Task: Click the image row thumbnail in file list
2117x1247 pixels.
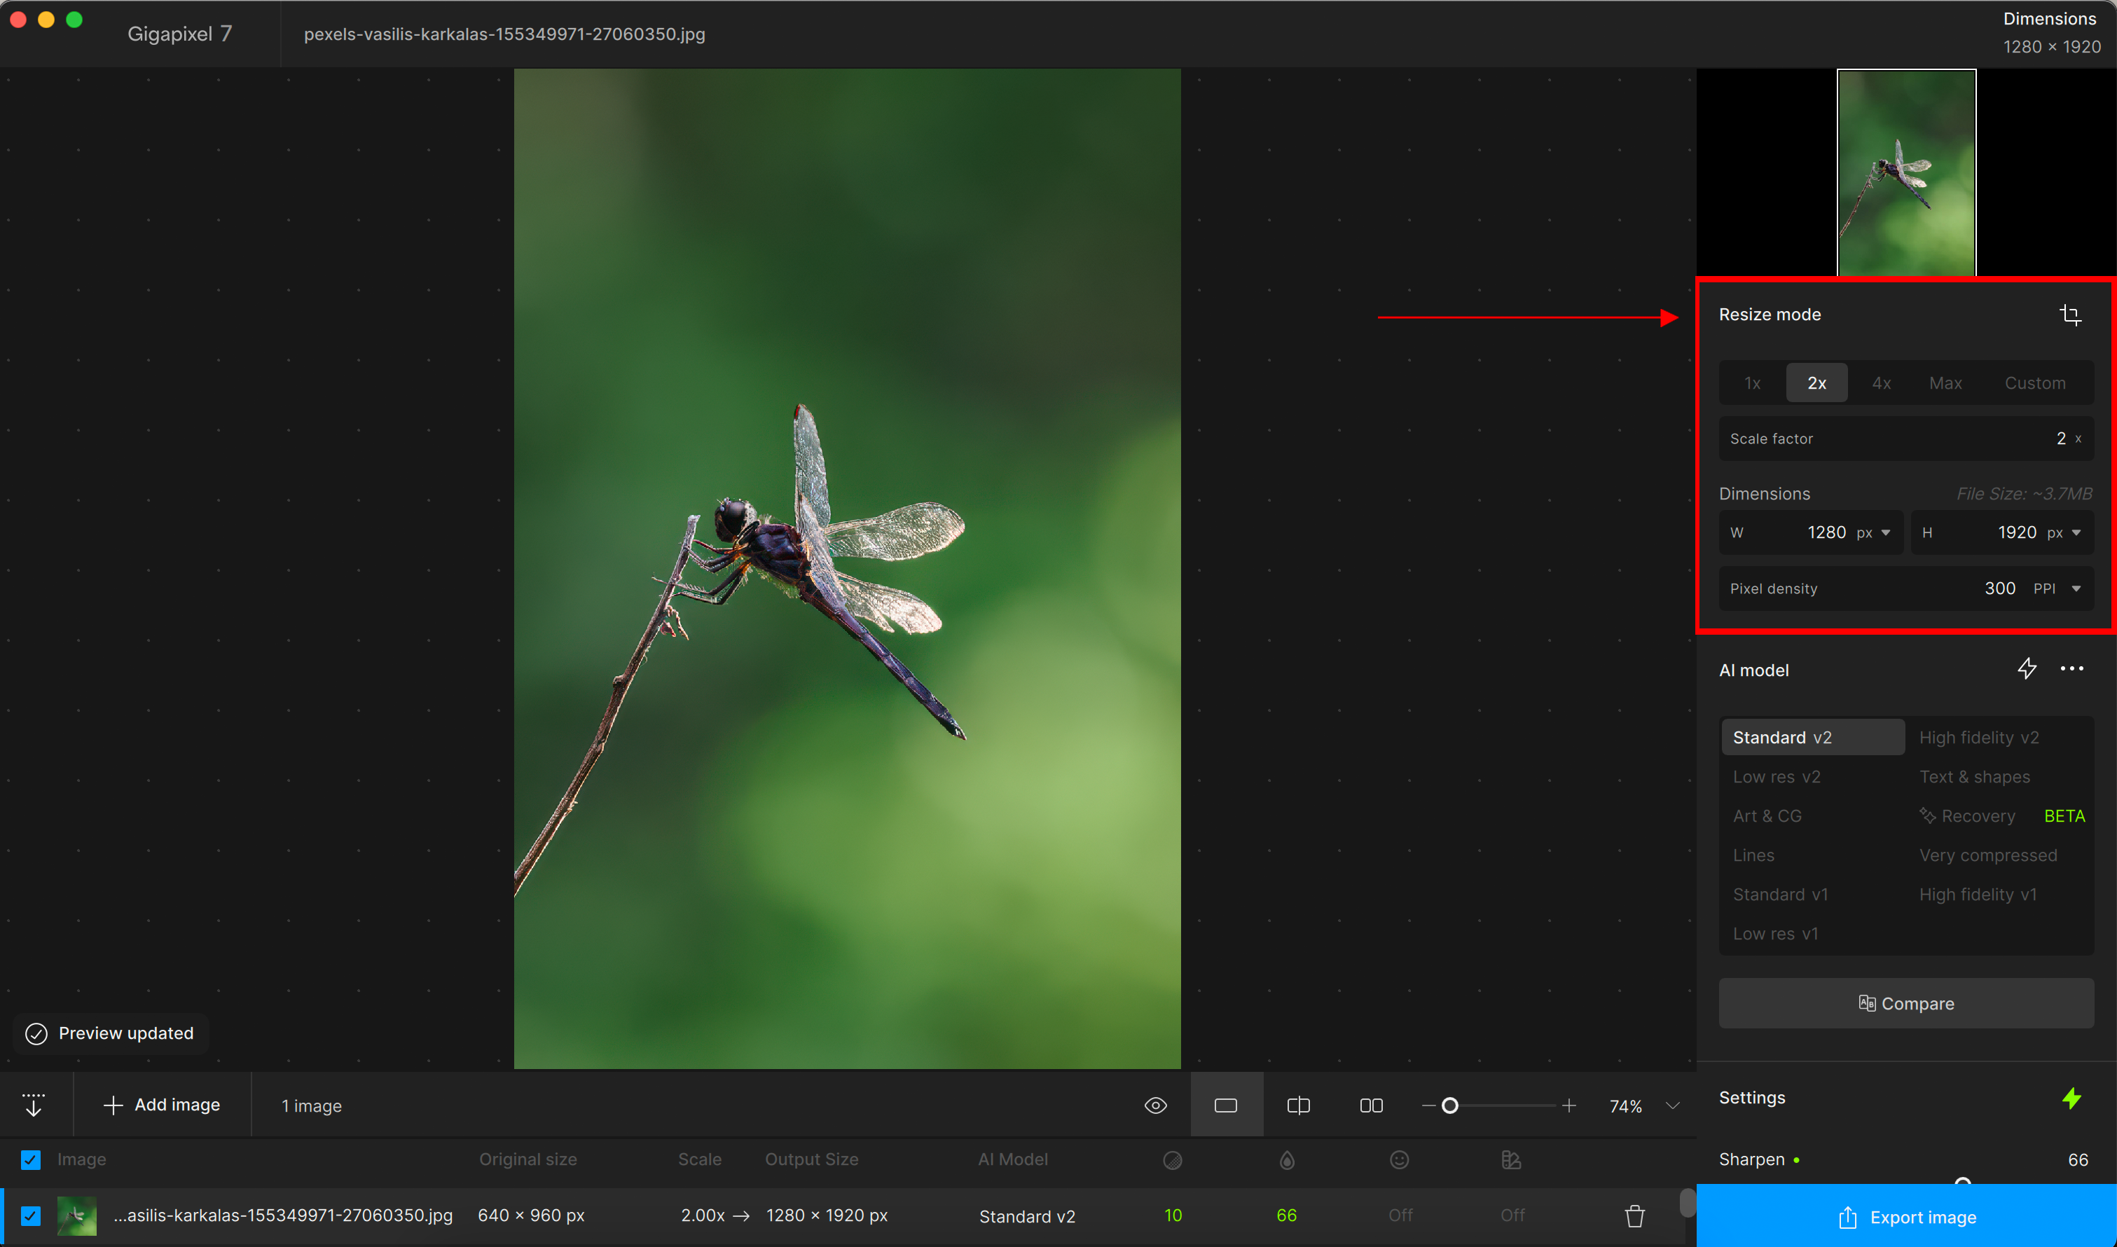Action: [76, 1216]
